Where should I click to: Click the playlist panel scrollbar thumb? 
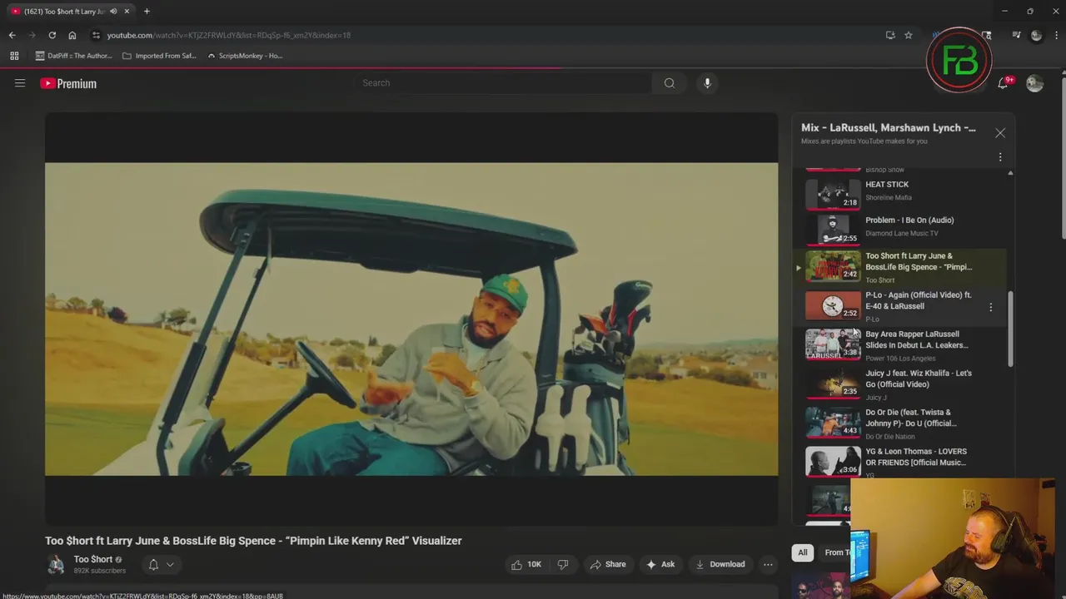[x=1010, y=329]
